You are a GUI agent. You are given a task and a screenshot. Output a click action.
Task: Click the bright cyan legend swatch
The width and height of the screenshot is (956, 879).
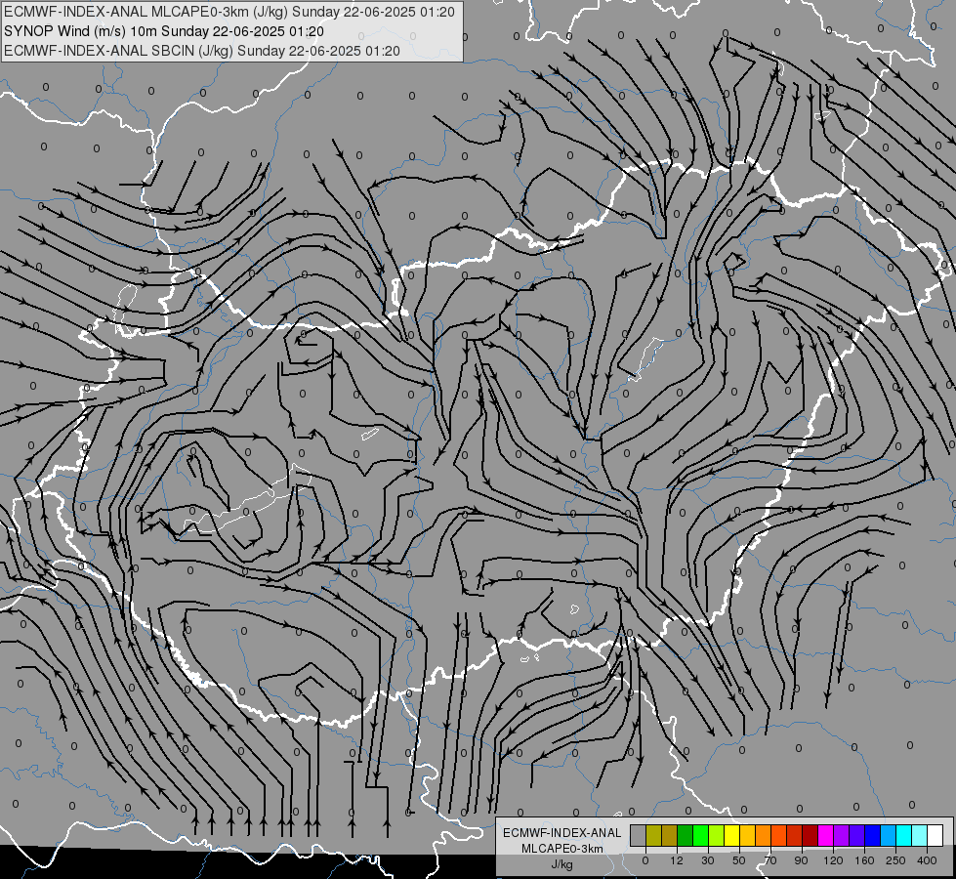(904, 835)
